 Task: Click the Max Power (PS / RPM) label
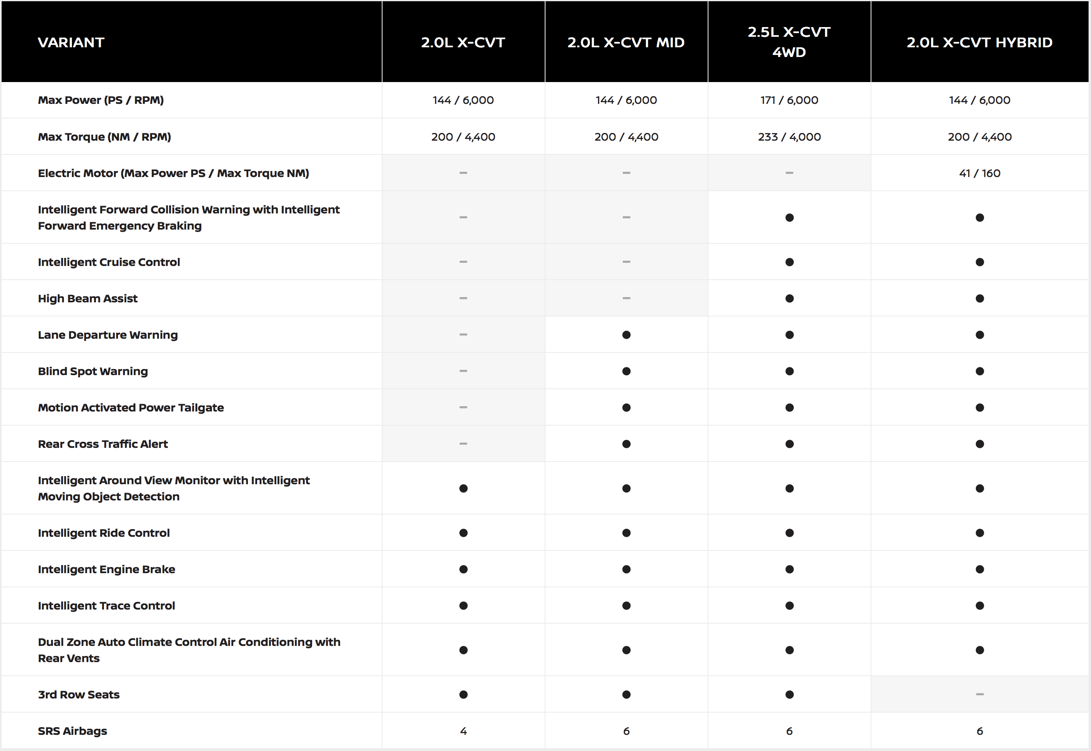101,100
